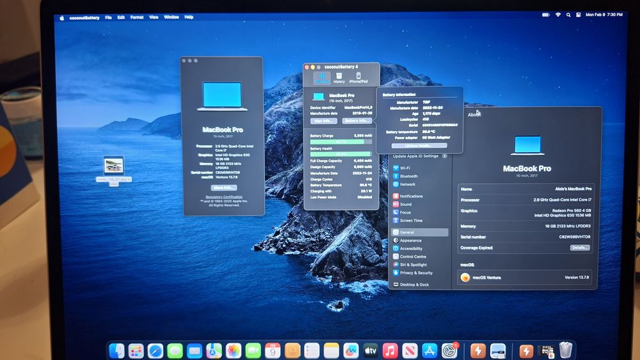Open Apple TV app in the Dock
Viewport: 640px width, 360px height.
click(371, 350)
